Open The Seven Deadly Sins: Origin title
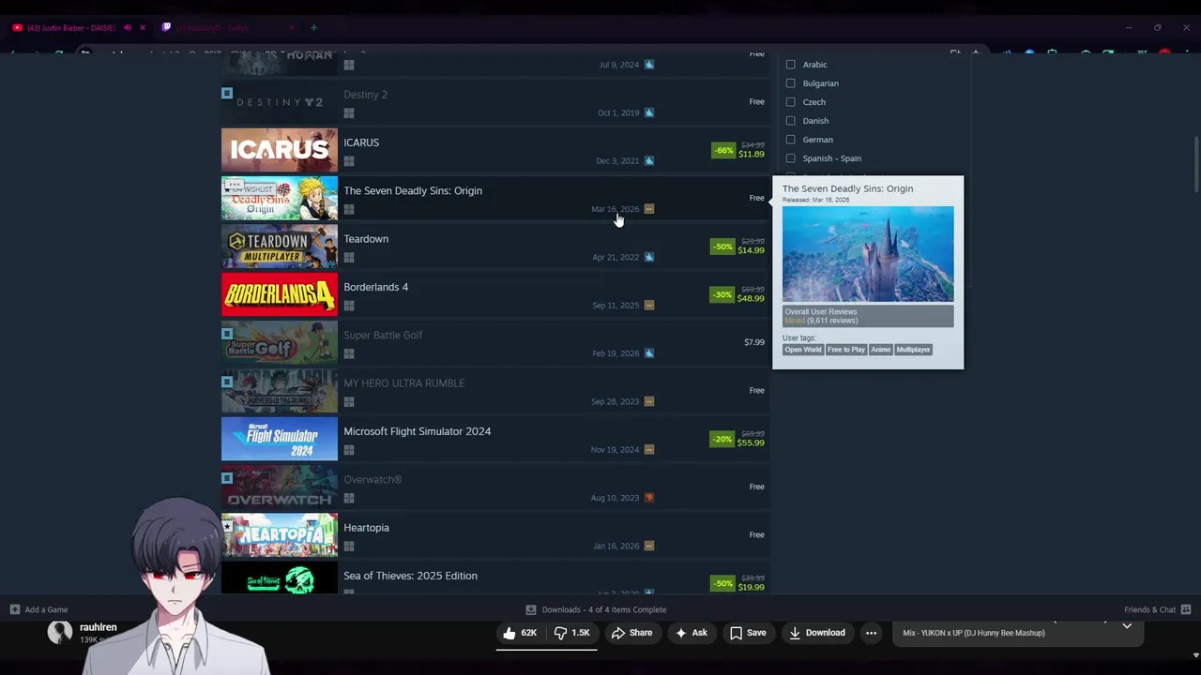Screen dimensions: 1201x675 coord(413,190)
